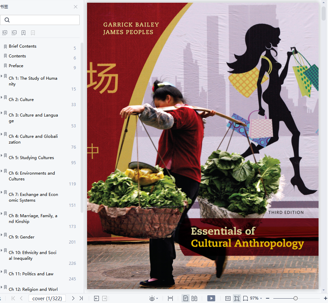Open Ch 12: Religion and Worldview
This screenshot has height=303, width=328.
pos(33,289)
